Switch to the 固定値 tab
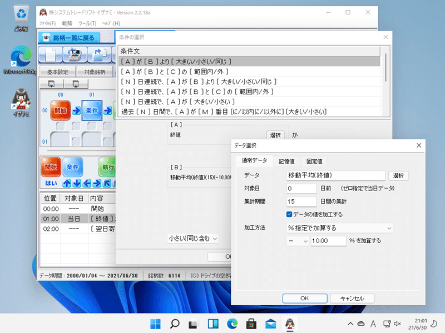445x333 pixels. (x=314, y=161)
